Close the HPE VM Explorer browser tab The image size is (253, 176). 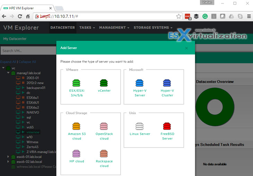(x=51, y=8)
